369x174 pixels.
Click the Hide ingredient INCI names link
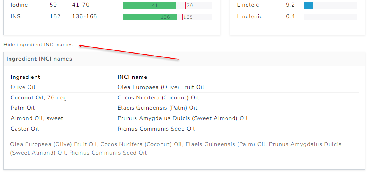click(38, 45)
